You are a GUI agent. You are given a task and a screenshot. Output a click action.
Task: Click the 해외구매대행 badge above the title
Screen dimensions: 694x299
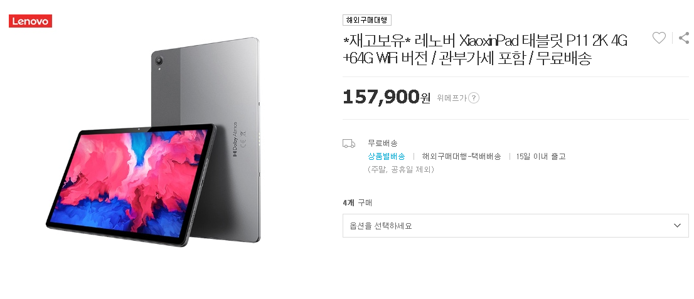click(367, 20)
